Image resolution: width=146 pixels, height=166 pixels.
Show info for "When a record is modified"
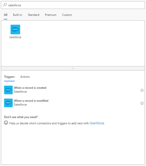pos(142,103)
